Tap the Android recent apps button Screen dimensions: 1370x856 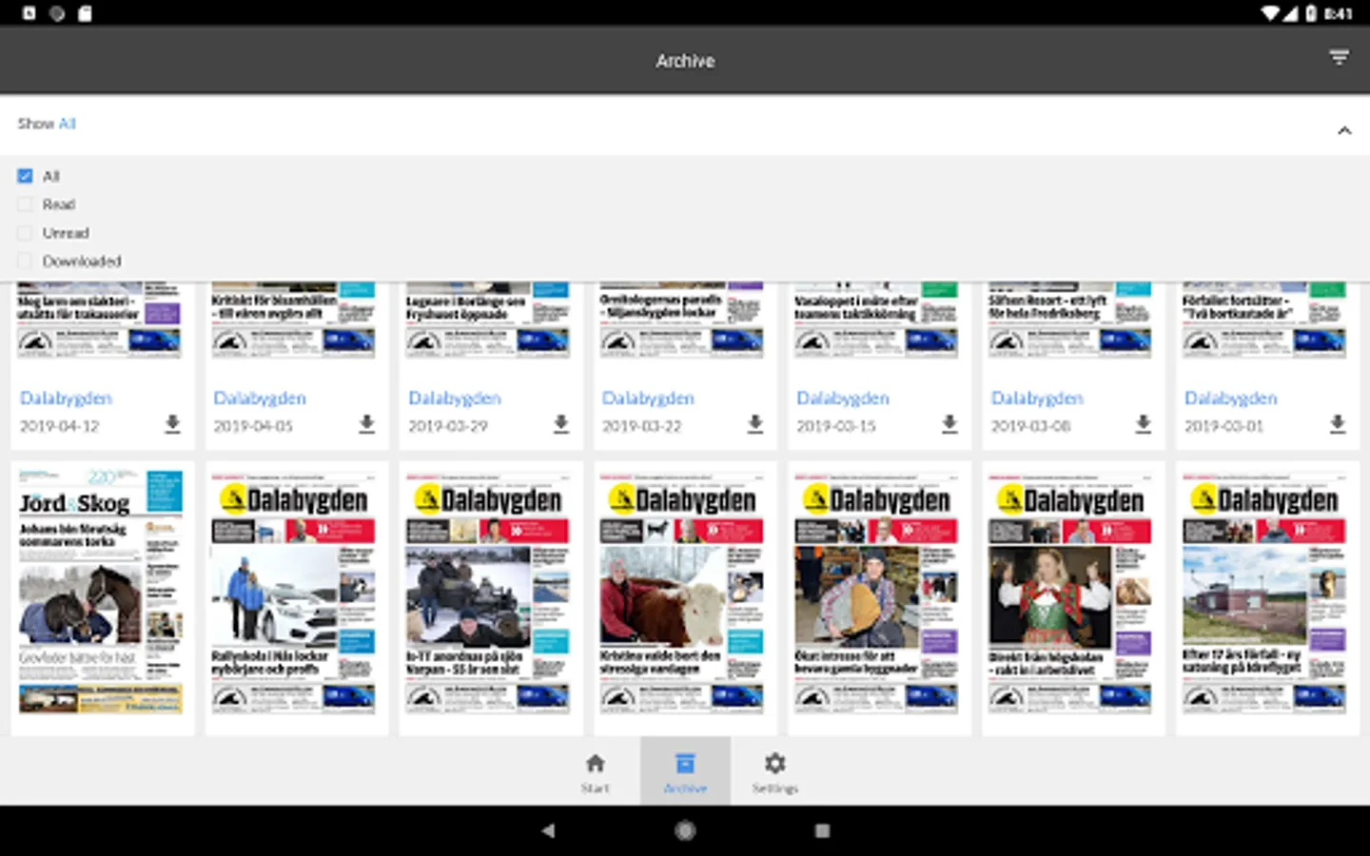pyautogui.click(x=822, y=830)
